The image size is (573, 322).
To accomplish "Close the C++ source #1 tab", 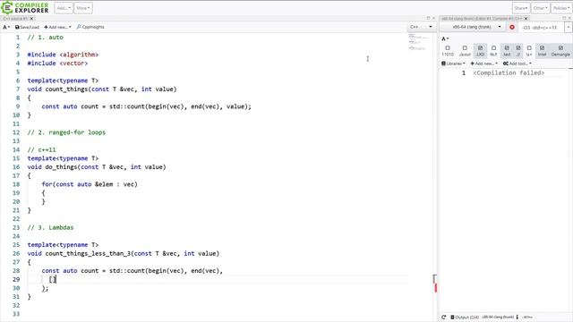I will point(31,19).
